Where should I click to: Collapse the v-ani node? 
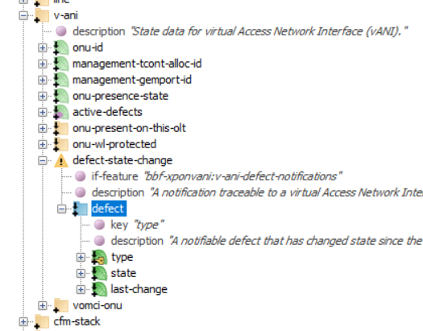[x=23, y=15]
